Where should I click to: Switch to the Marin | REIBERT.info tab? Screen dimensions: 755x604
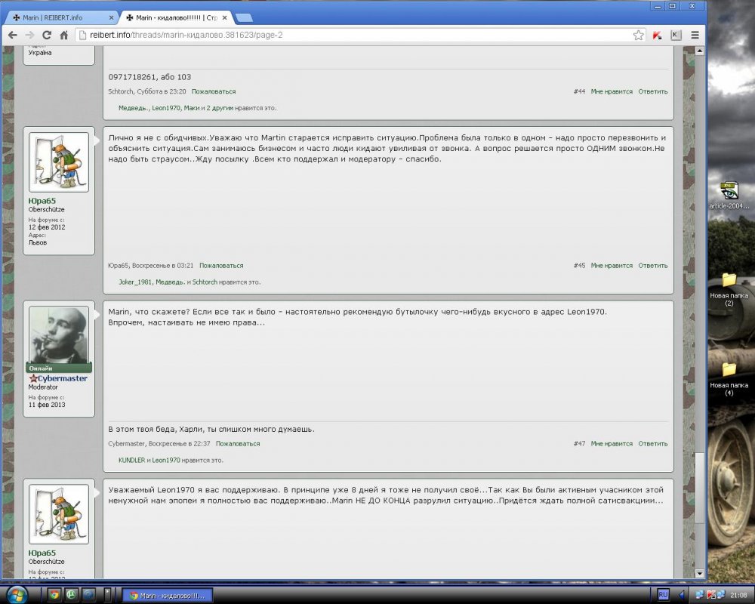pos(60,17)
